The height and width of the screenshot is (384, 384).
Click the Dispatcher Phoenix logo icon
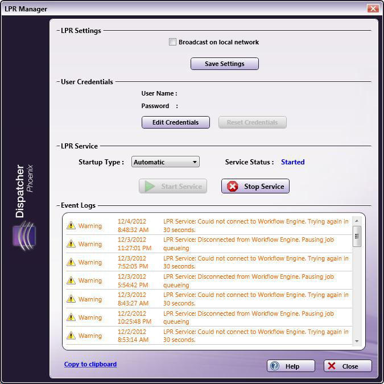pyautogui.click(x=24, y=236)
